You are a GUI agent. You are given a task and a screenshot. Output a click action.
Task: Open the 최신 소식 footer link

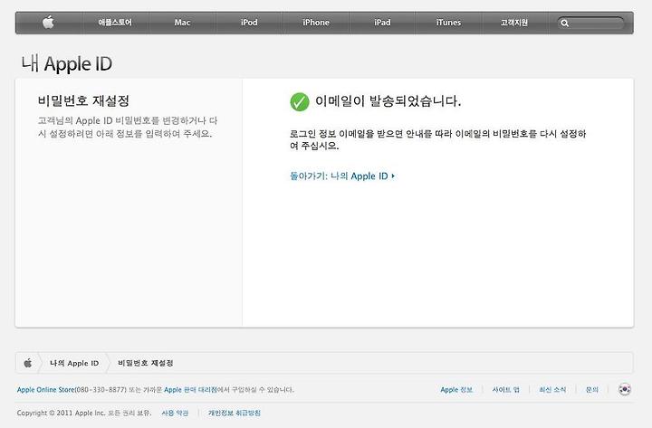[x=552, y=390]
